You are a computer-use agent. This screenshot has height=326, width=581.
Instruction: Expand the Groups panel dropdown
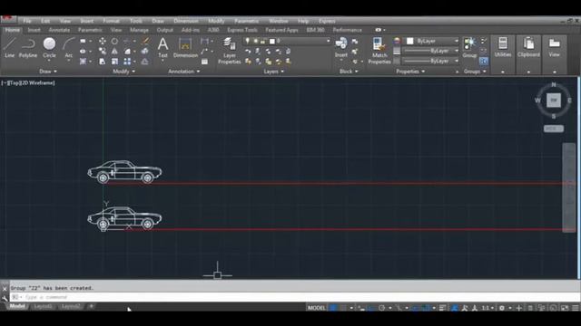475,72
